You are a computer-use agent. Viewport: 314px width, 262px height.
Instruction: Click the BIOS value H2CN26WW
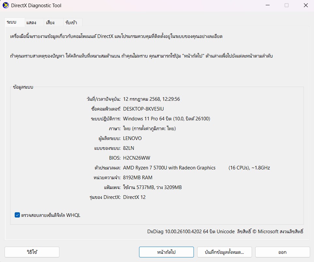click(x=136, y=158)
